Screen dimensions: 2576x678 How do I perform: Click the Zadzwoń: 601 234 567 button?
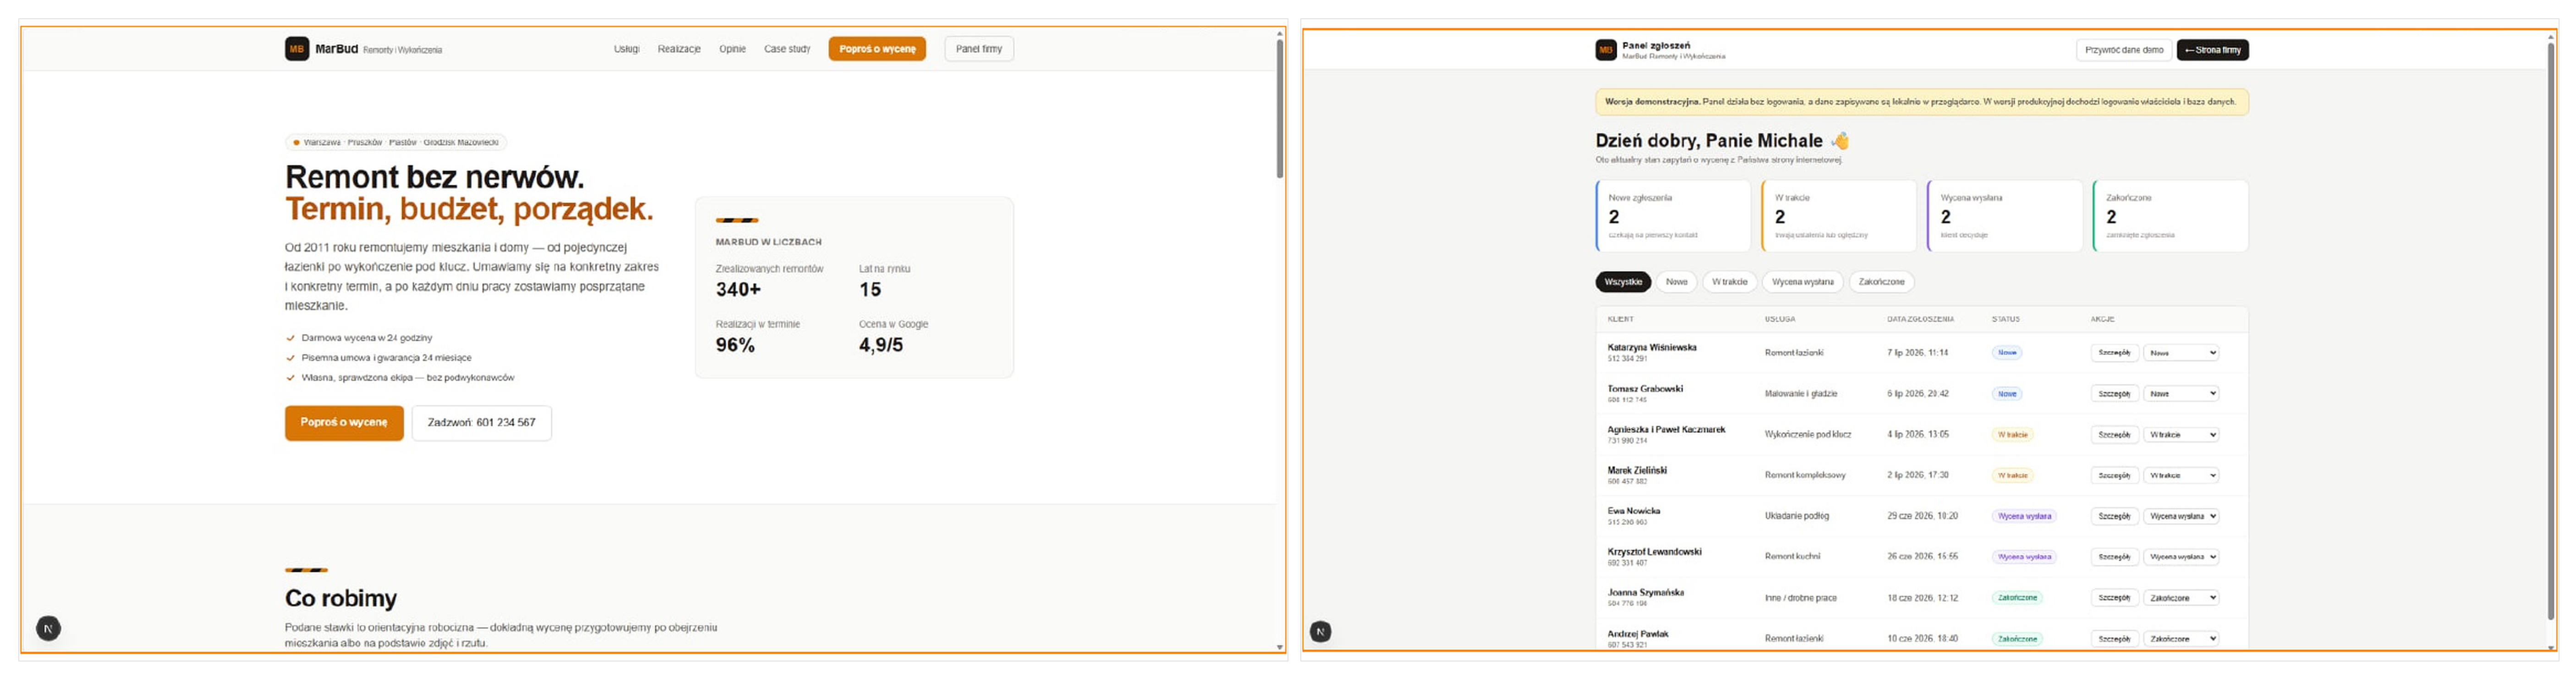(x=482, y=423)
